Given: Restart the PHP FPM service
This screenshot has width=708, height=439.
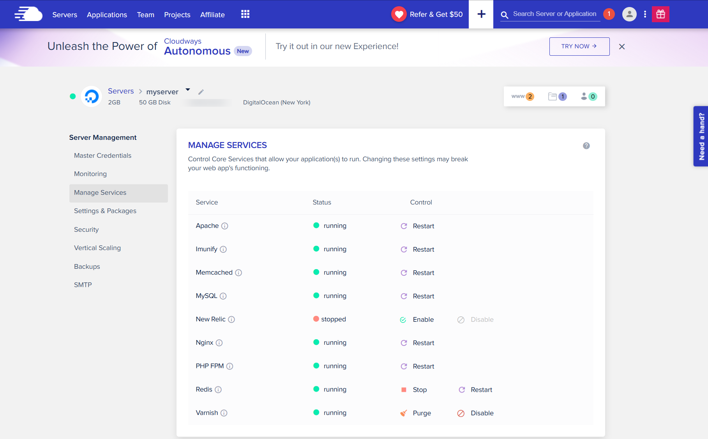Looking at the screenshot, I should (417, 366).
